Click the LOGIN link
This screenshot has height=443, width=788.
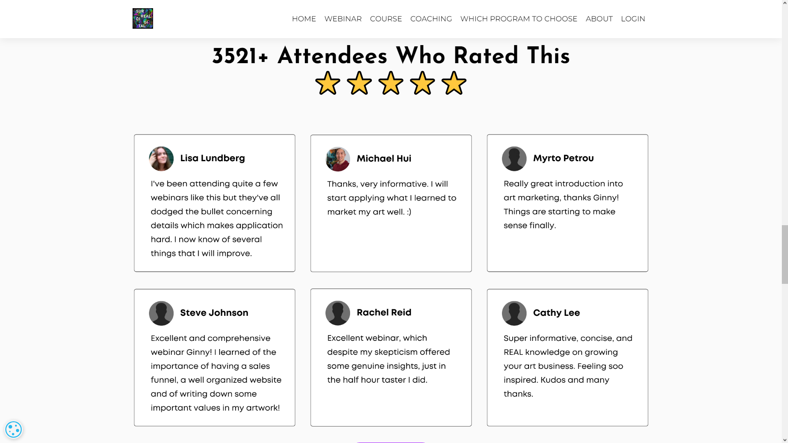pyautogui.click(x=633, y=18)
